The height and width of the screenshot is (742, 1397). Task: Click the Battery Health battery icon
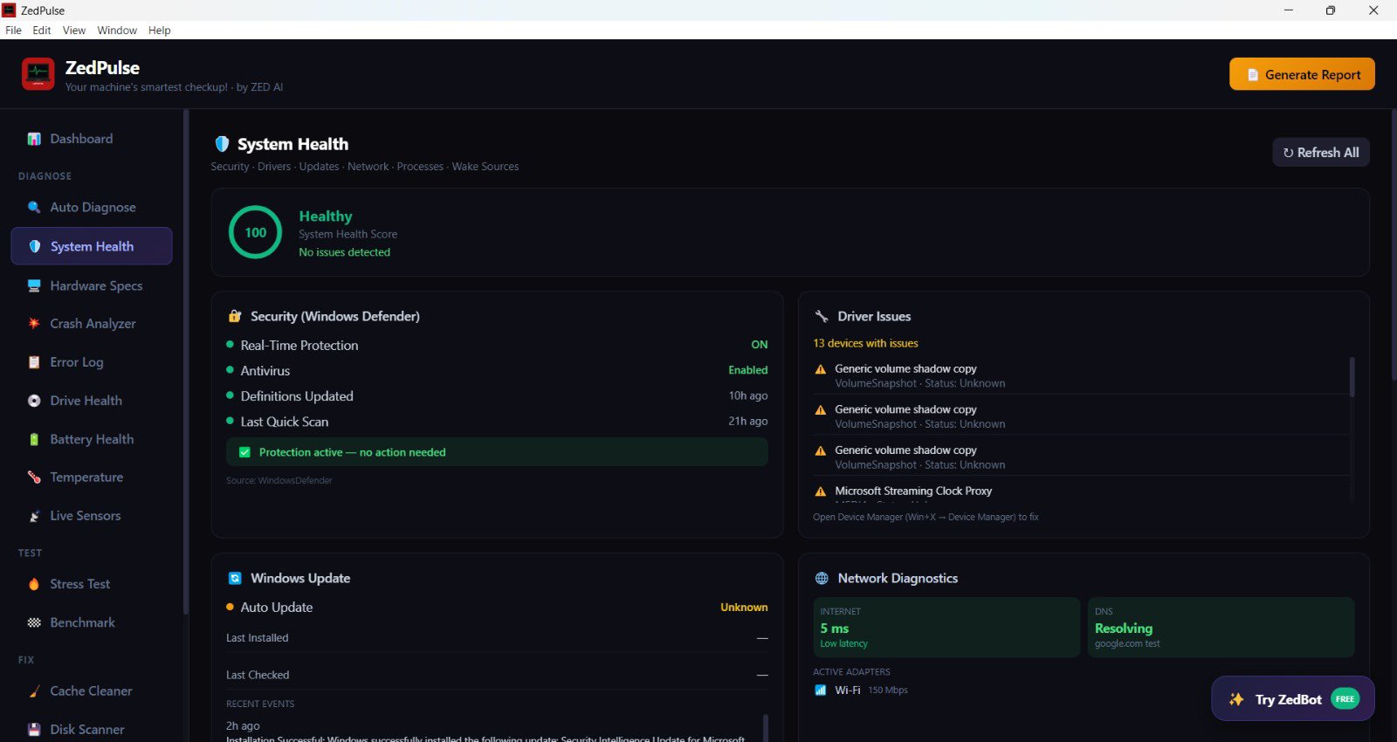(x=34, y=439)
